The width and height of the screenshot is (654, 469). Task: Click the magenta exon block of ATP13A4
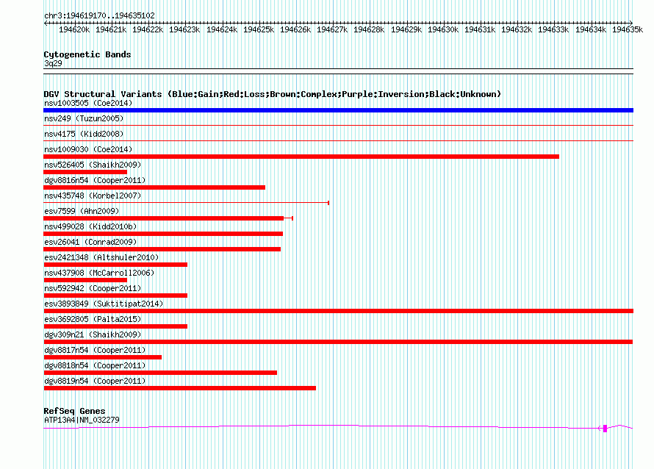[606, 429]
